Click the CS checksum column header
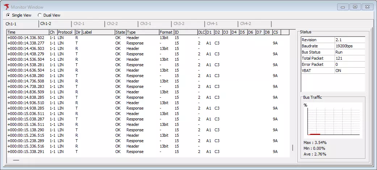 [276, 32]
